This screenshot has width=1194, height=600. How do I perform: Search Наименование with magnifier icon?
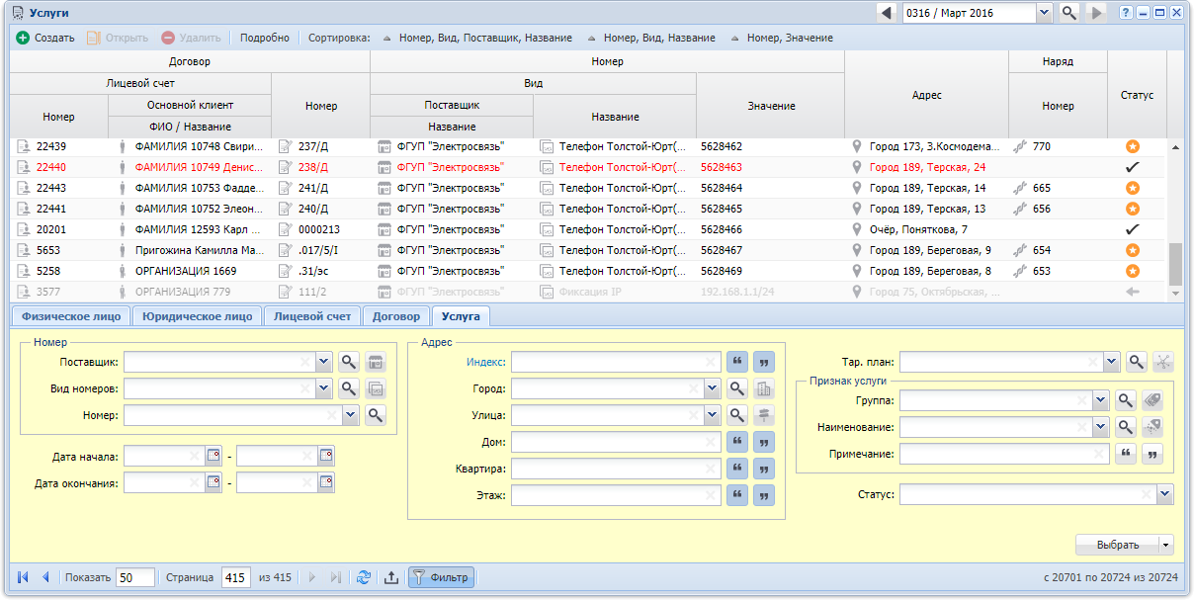(x=1125, y=427)
